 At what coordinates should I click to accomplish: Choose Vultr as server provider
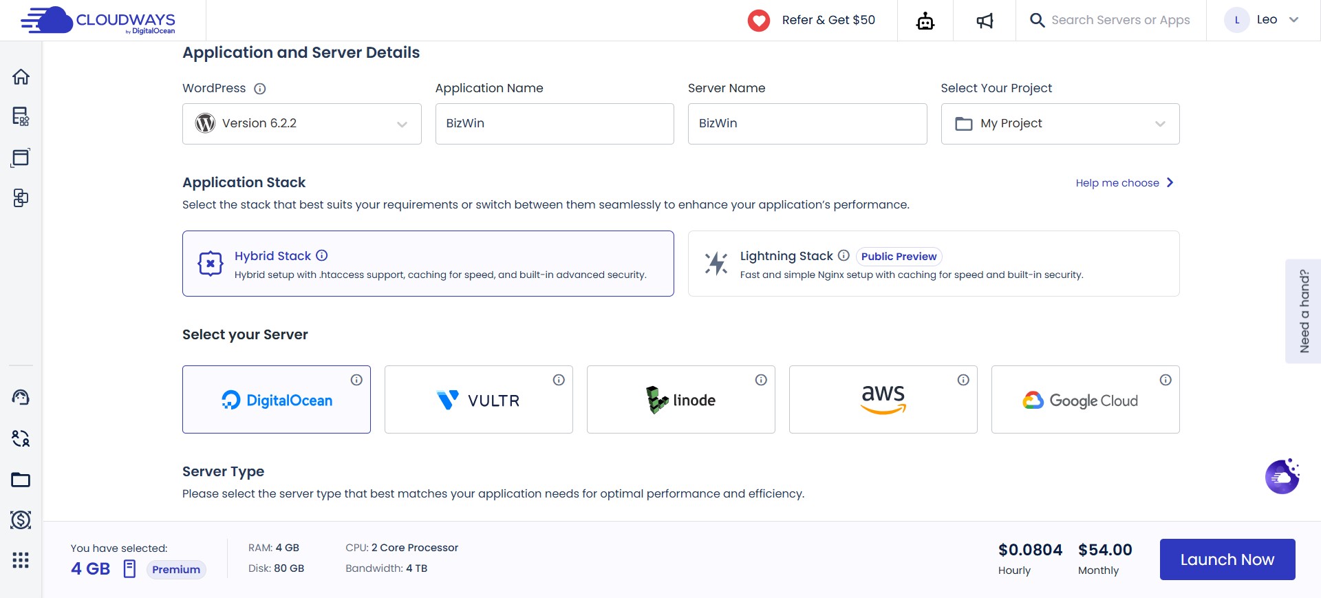point(479,399)
